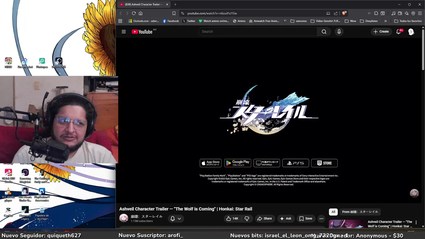Select the NIKKE desktop shortcut

[x=8, y=63]
